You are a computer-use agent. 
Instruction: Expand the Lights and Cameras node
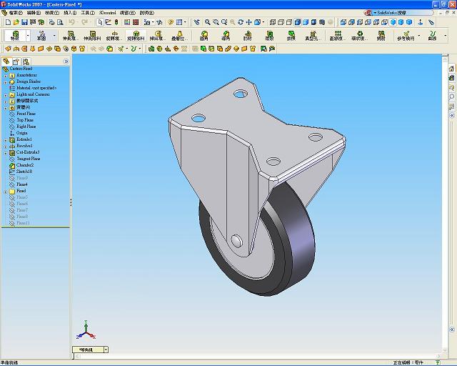coord(6,95)
